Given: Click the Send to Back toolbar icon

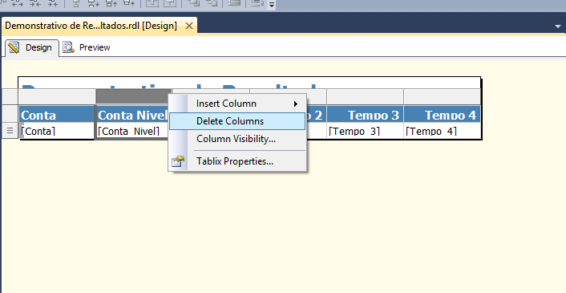Looking at the screenshot, I should (212, 3).
